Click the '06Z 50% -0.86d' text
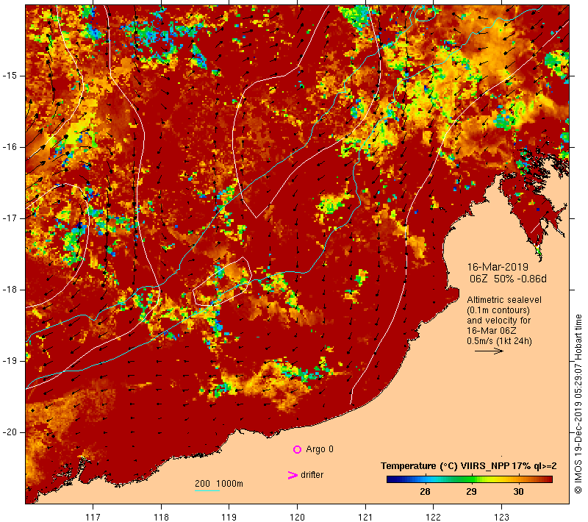 (508, 279)
